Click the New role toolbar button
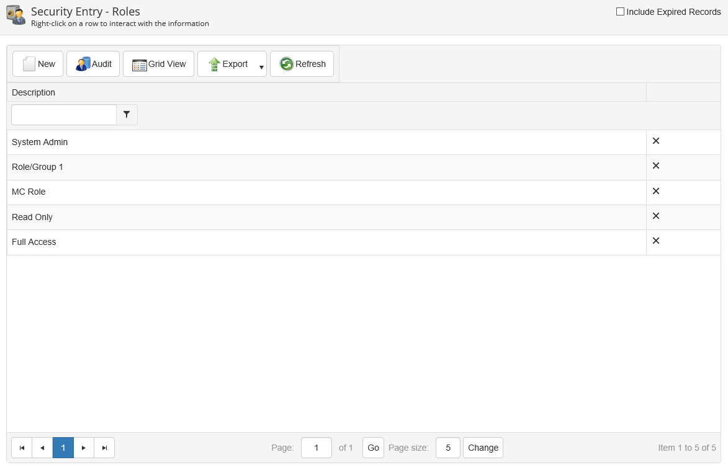The width and height of the screenshot is (728, 465). click(x=38, y=64)
